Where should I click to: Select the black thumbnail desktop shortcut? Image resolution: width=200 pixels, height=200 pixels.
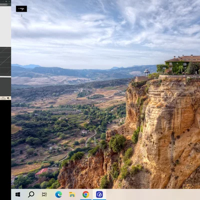(x=21, y=9)
